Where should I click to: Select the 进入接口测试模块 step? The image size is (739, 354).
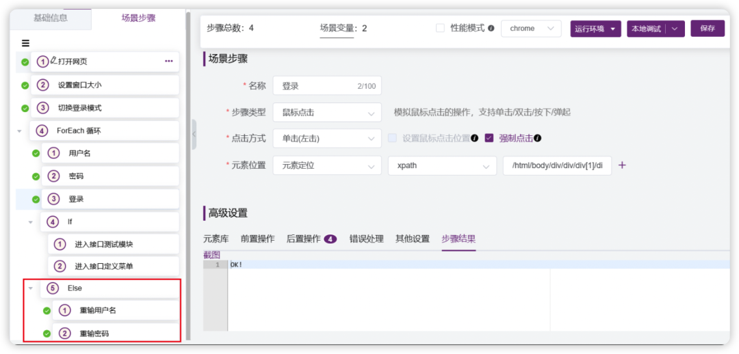coord(114,245)
